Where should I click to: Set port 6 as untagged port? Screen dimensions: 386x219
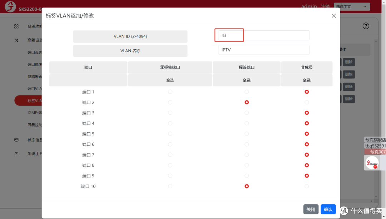[170, 144]
